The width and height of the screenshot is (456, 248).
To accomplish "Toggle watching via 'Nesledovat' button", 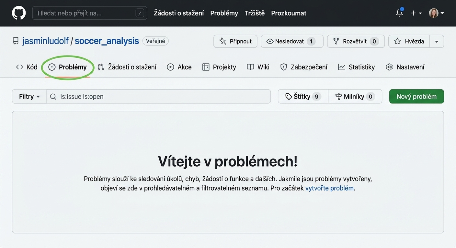I will [x=292, y=41].
